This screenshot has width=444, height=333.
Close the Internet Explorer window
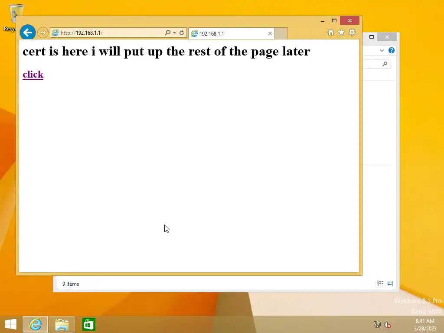(350, 21)
